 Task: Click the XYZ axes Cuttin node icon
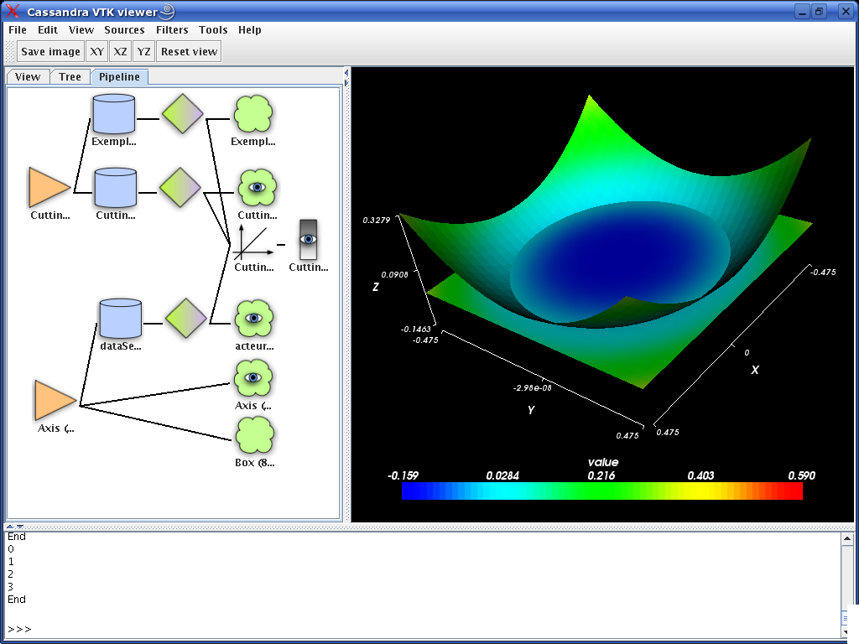coord(252,241)
